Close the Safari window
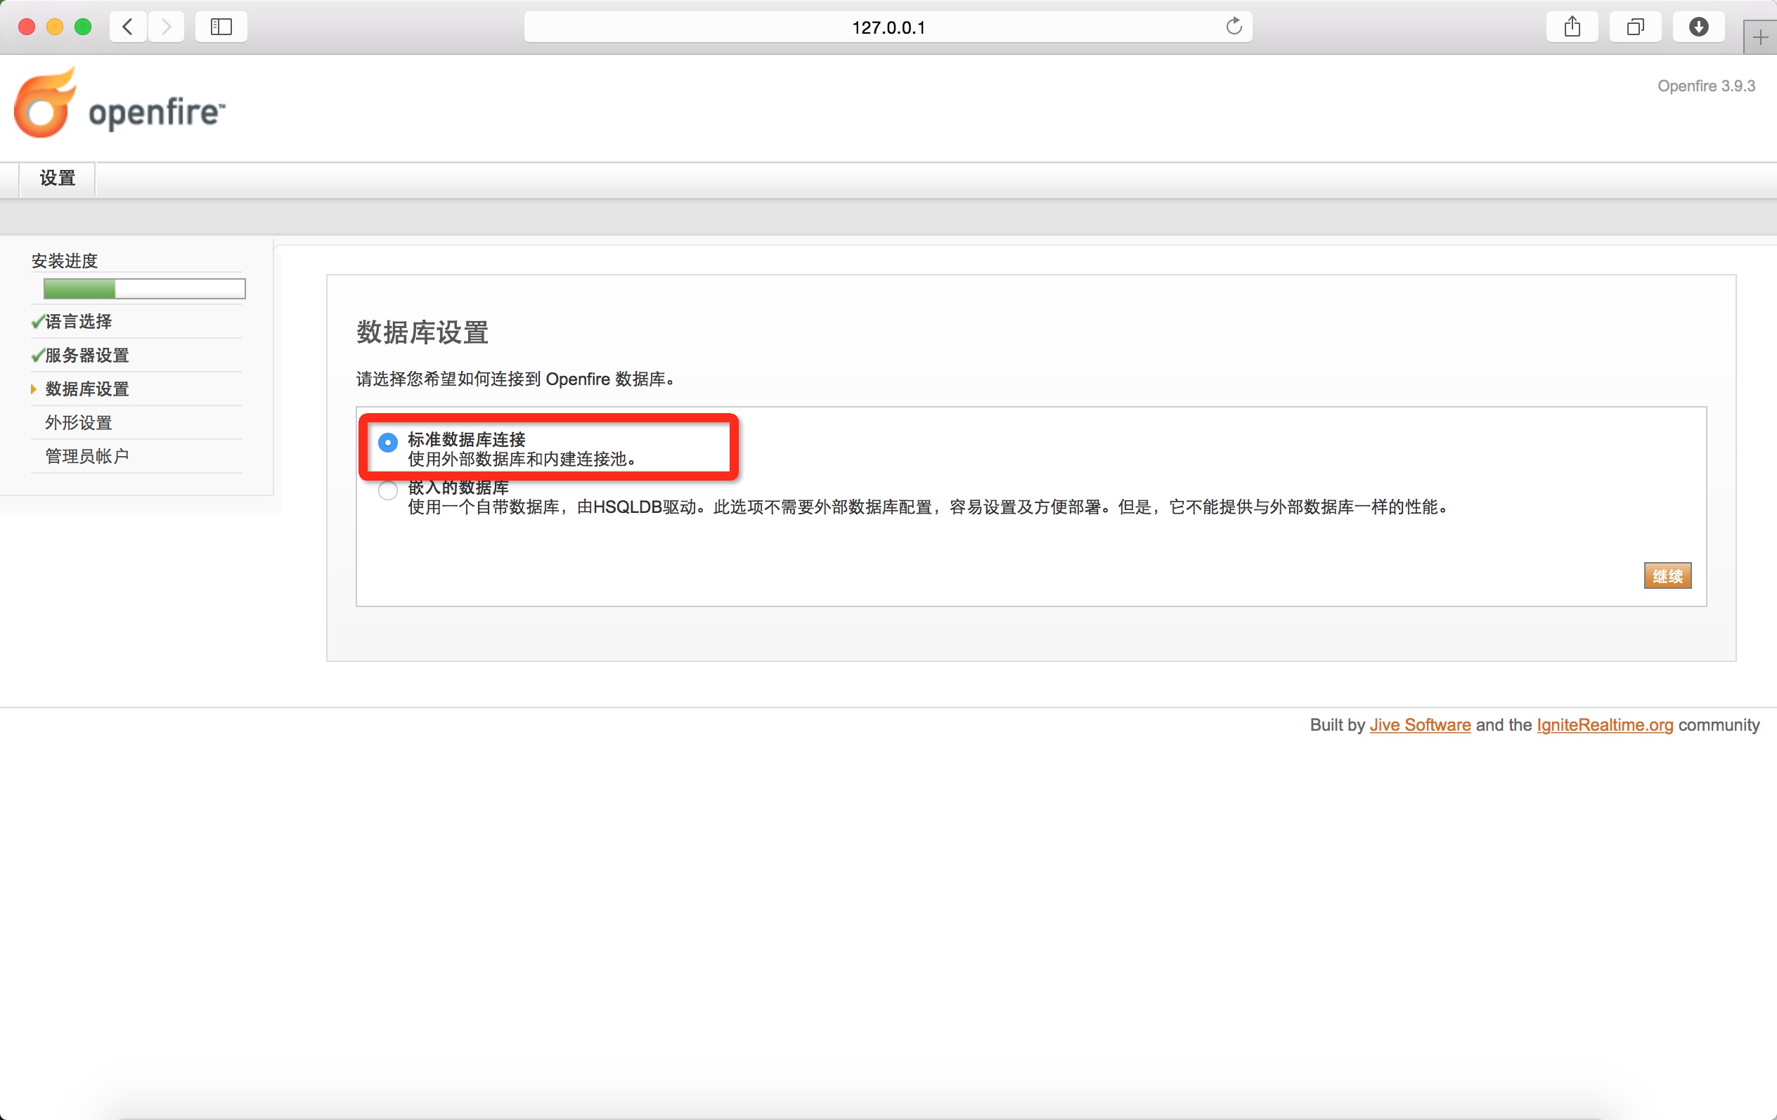Screen dimensions: 1777x1120 (x=27, y=27)
